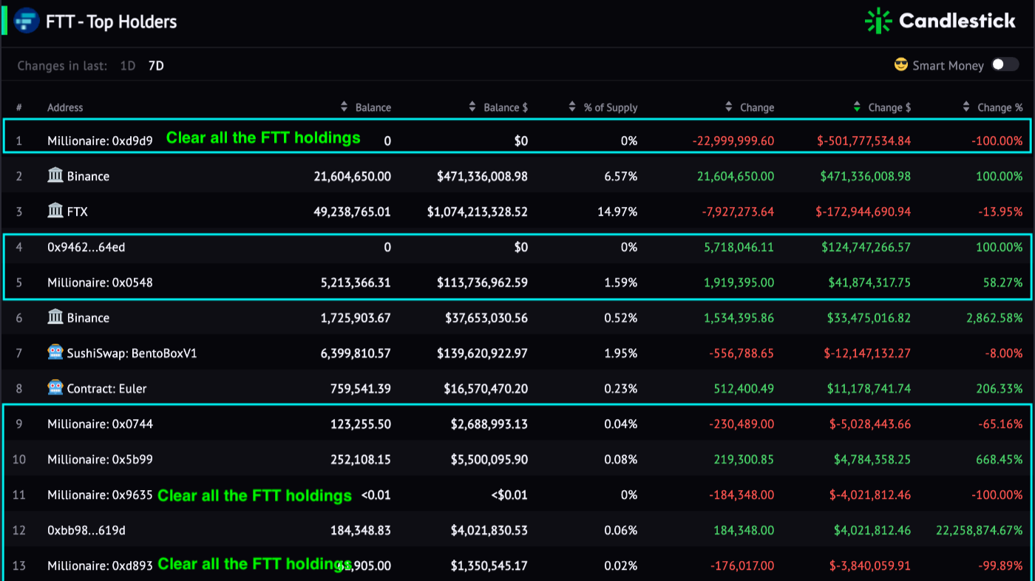Click the robot icon beside SushiSwap: BentoBoxV1
1035x581 pixels.
55,353
